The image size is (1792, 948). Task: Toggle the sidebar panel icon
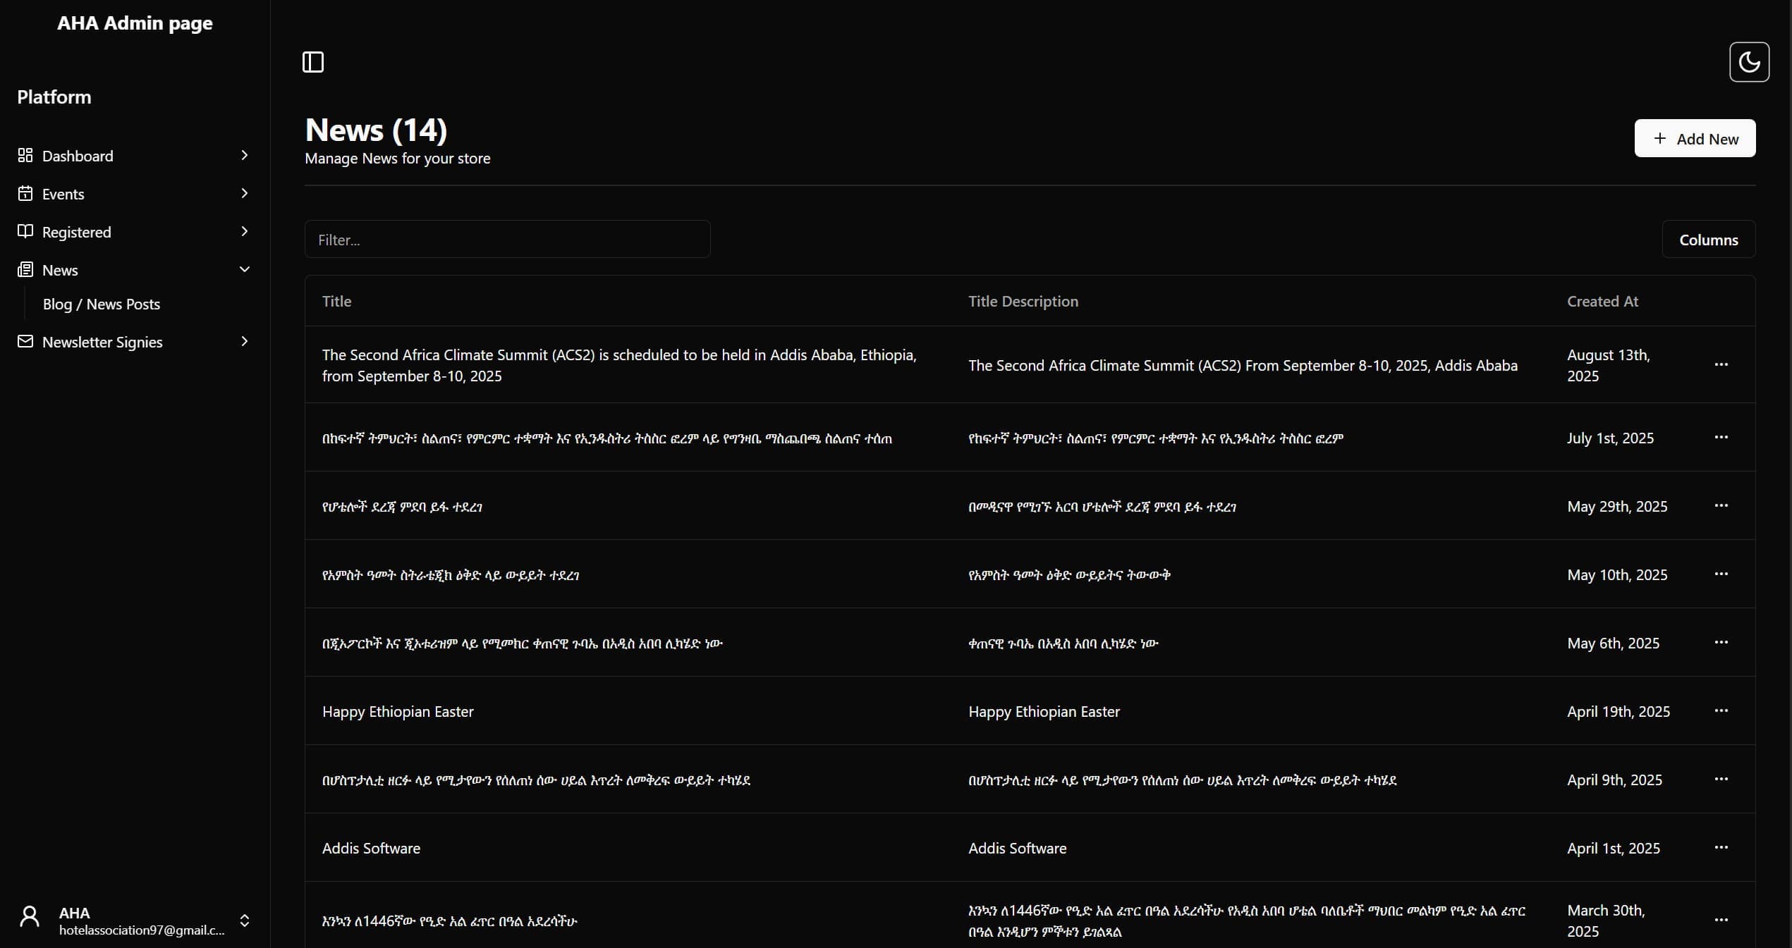pos(313,62)
